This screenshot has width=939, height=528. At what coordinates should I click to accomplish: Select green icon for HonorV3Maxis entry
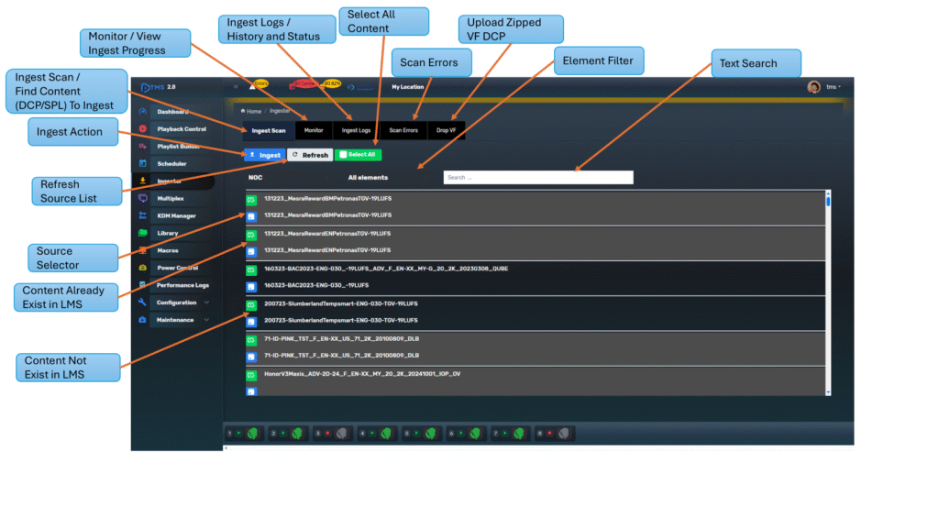tap(251, 374)
